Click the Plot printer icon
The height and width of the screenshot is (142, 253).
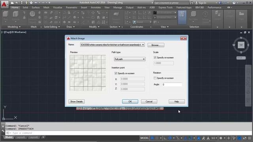tap(31, 3)
